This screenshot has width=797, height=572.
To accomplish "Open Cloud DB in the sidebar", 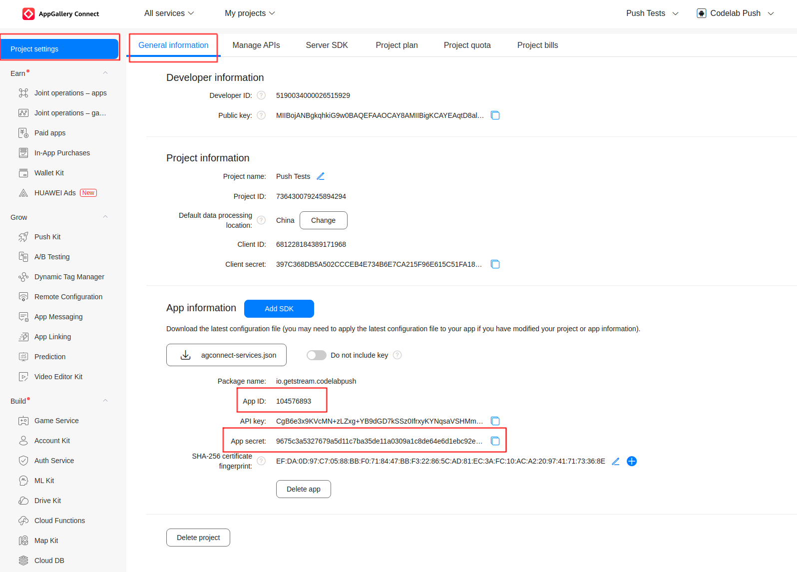I will pyautogui.click(x=49, y=561).
